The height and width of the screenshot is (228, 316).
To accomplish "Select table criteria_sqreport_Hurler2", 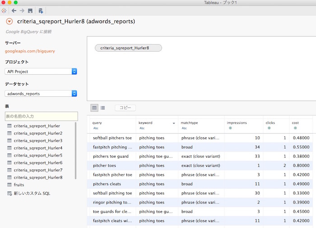I will 38,133.
